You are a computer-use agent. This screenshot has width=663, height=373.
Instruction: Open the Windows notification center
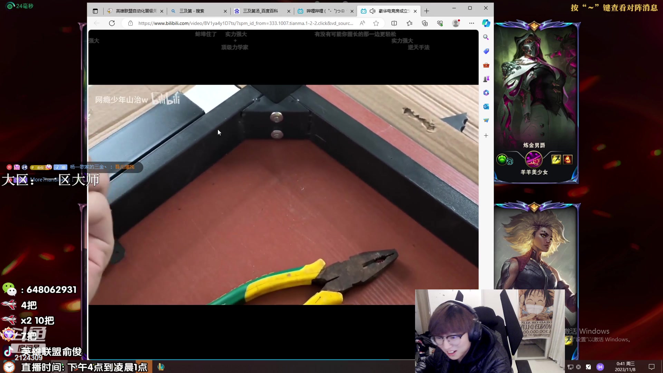pyautogui.click(x=652, y=367)
